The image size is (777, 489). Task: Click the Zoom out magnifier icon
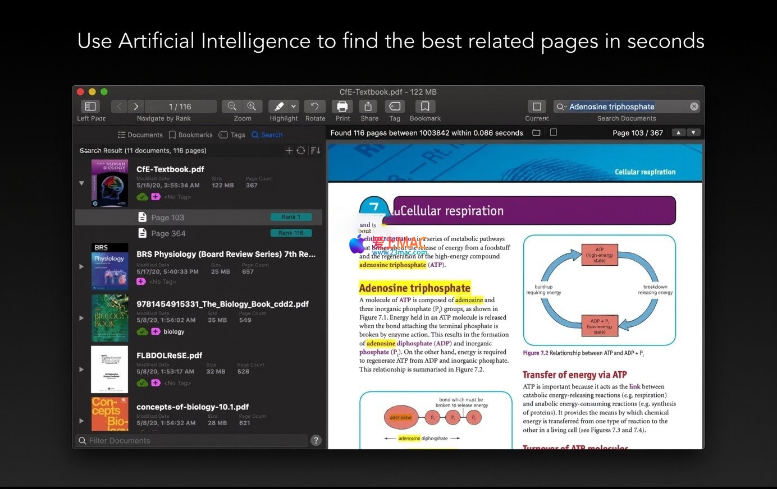coord(231,107)
